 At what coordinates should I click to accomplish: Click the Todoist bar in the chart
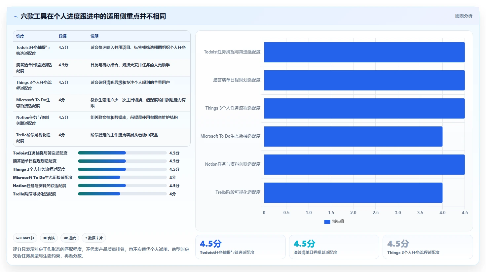364,52
